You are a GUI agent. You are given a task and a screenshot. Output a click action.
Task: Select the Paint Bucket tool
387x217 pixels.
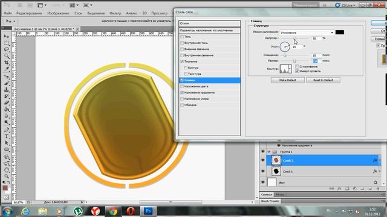coord(7,110)
